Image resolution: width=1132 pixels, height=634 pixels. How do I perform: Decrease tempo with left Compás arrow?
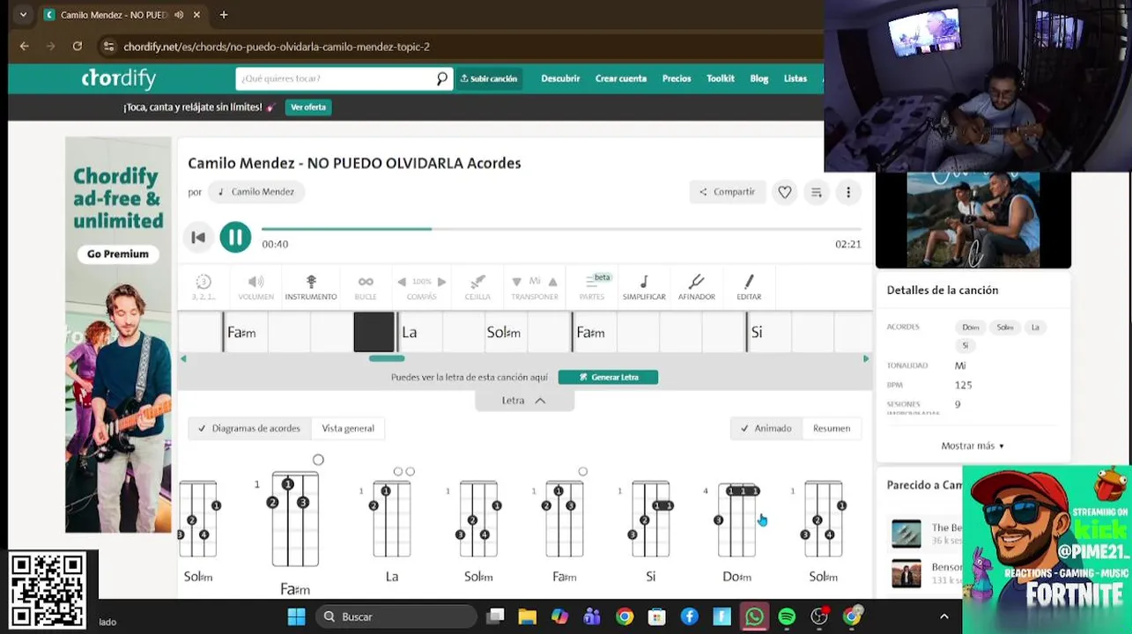(x=402, y=282)
